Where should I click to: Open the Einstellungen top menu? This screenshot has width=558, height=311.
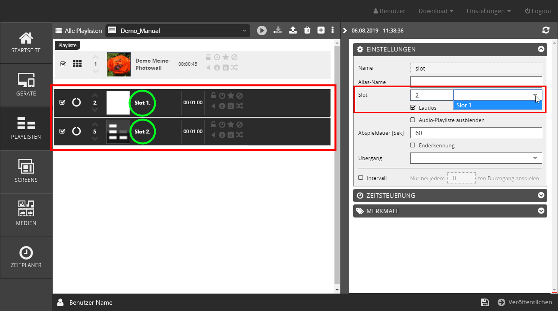tap(488, 11)
